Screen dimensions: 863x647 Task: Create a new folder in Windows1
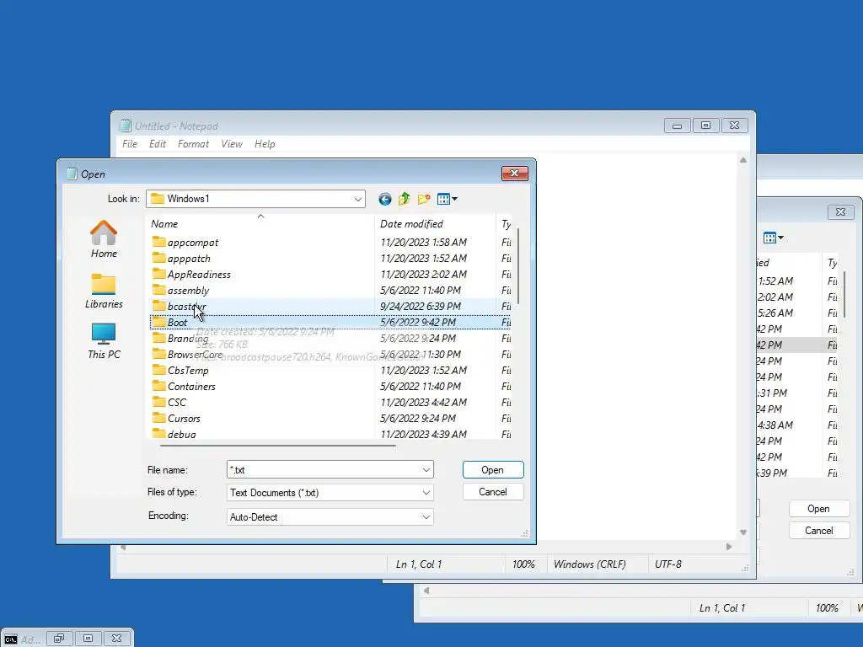[424, 199]
